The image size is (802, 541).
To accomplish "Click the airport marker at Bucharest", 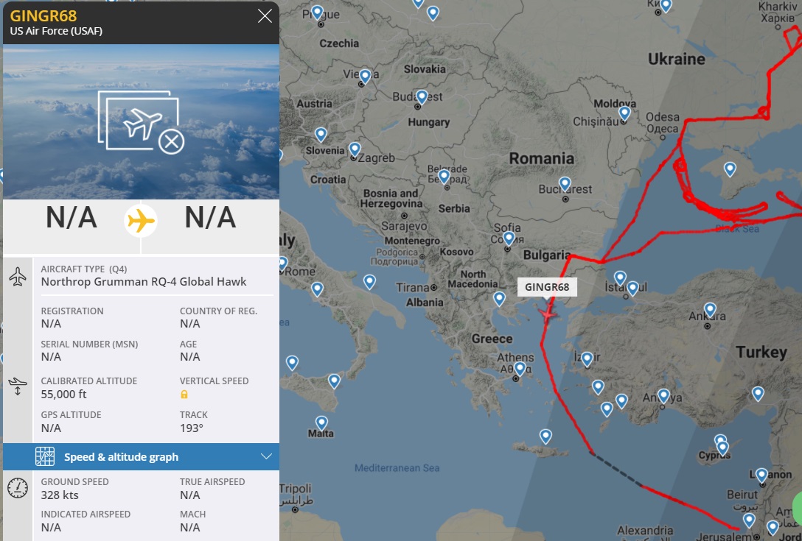I will click(565, 185).
